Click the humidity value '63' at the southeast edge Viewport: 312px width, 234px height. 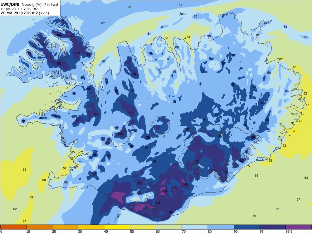(306, 178)
